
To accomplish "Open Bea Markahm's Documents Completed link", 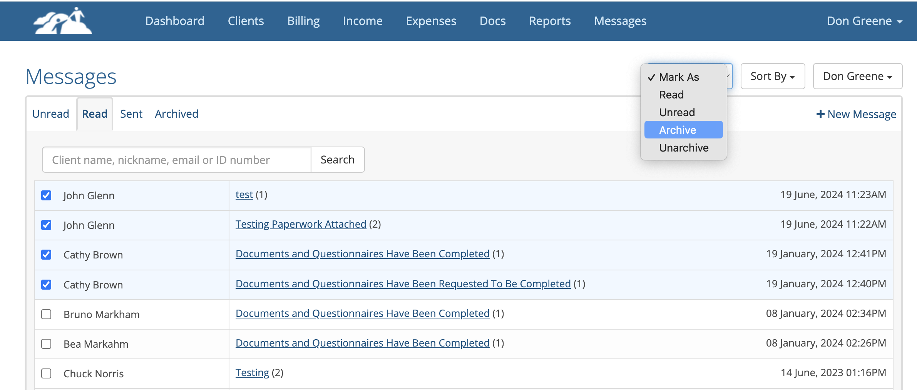I will point(363,343).
